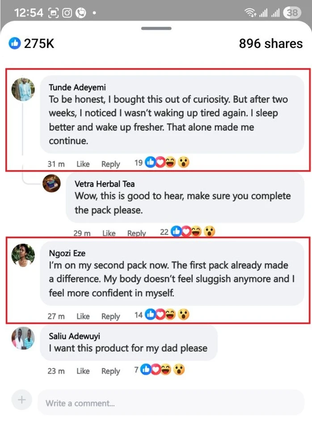Tap the plus attachment icon beside comment box

(22, 400)
